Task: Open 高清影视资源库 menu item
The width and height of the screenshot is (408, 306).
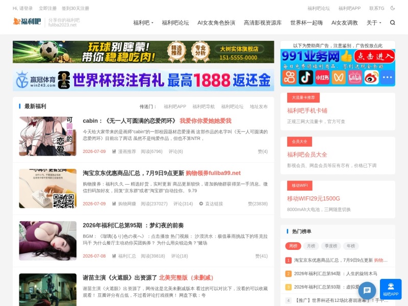Action: [x=263, y=23]
